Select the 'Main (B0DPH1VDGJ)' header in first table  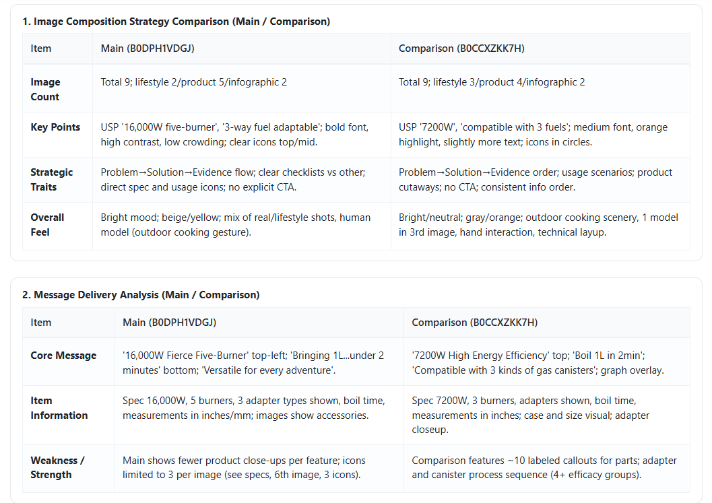click(x=148, y=48)
